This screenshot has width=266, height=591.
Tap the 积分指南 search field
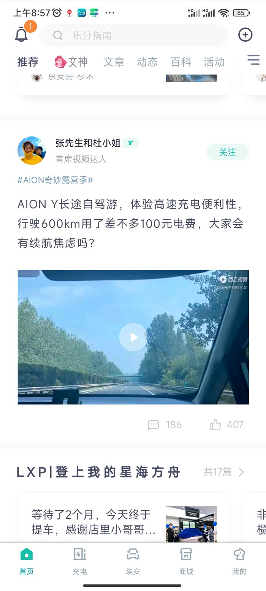[133, 35]
